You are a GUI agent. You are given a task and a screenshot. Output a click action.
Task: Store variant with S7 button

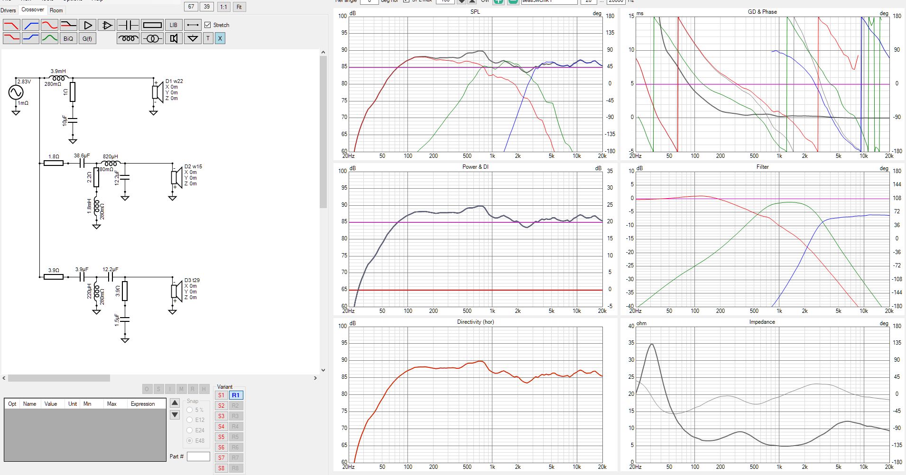point(221,458)
